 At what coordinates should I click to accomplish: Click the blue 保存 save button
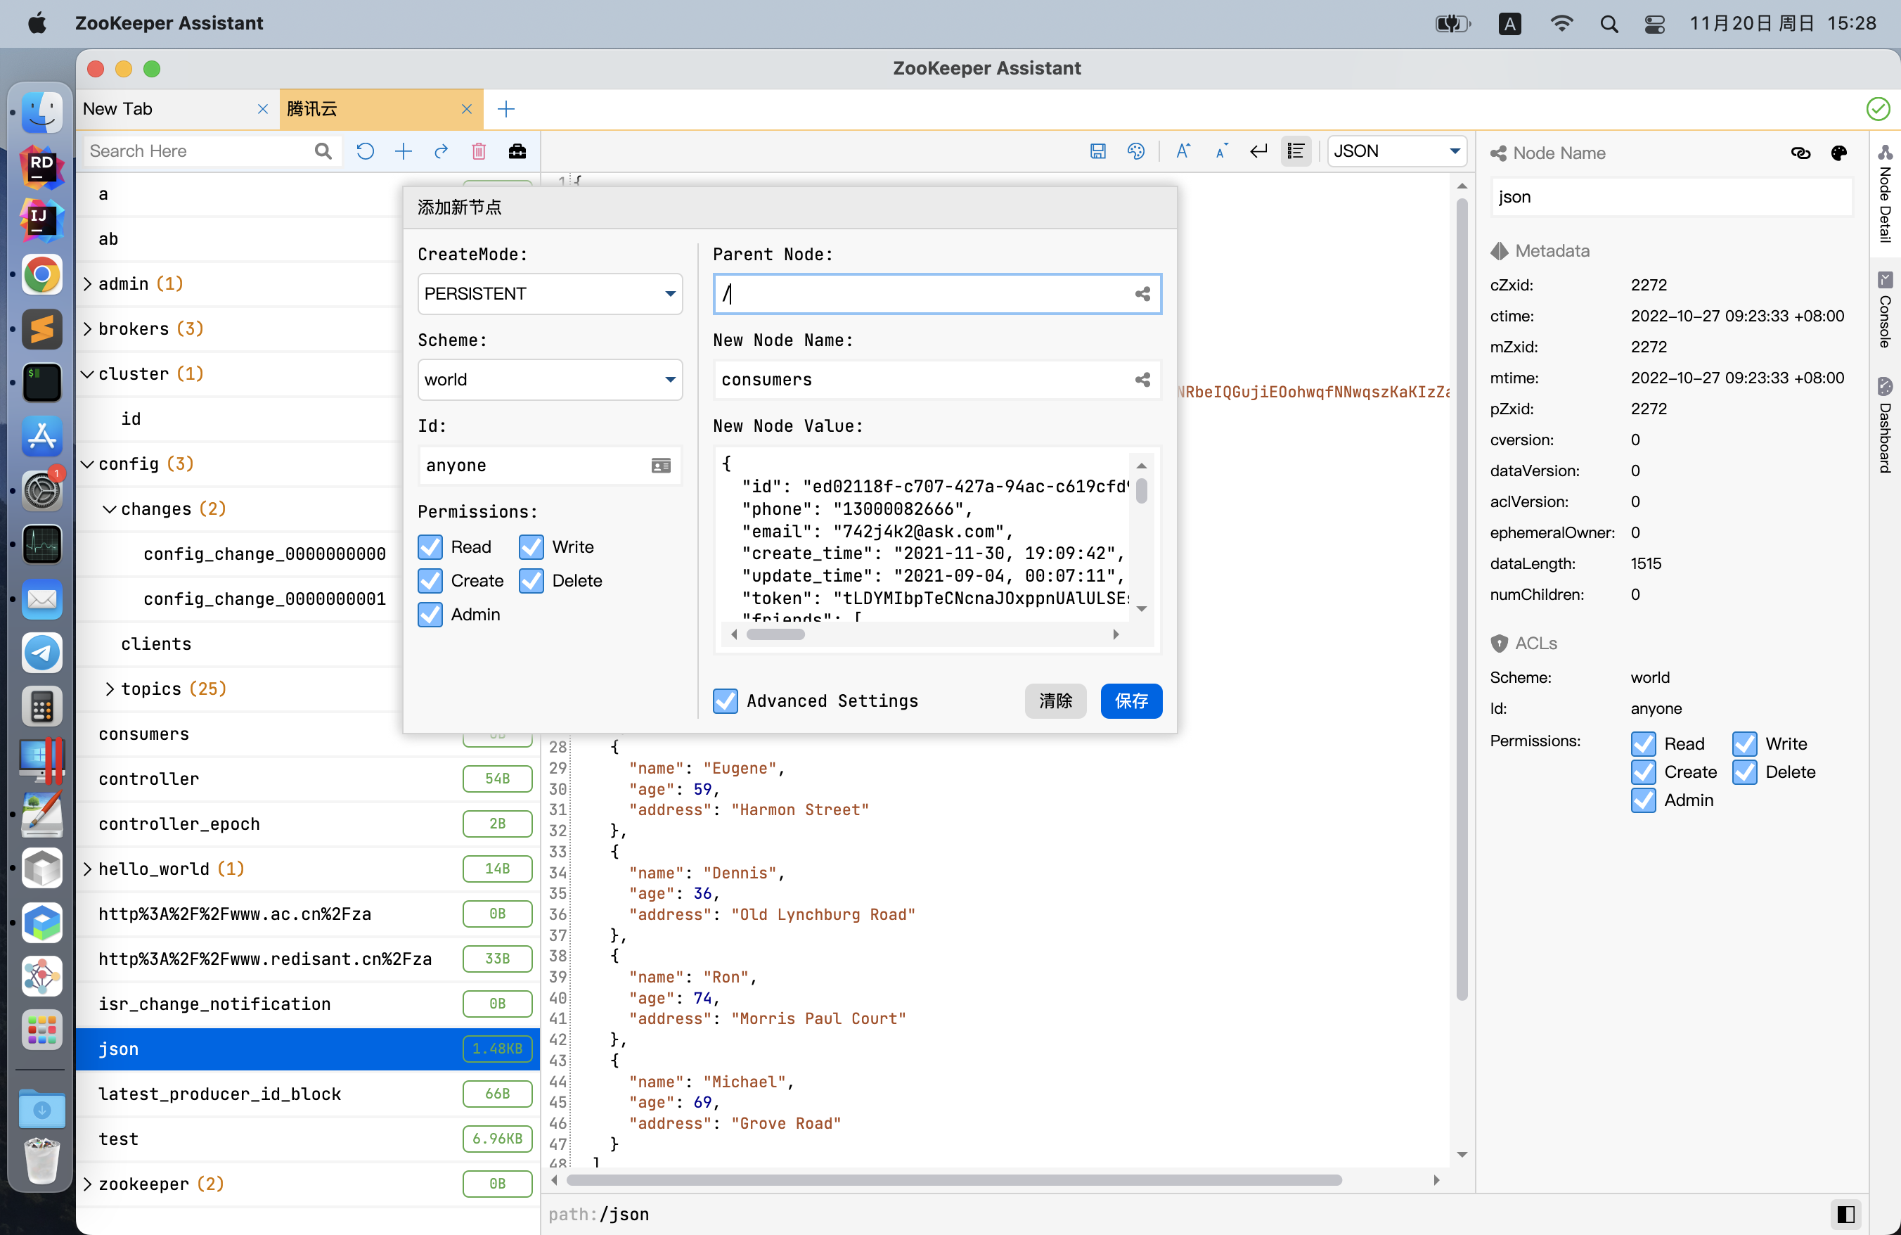[1130, 700]
